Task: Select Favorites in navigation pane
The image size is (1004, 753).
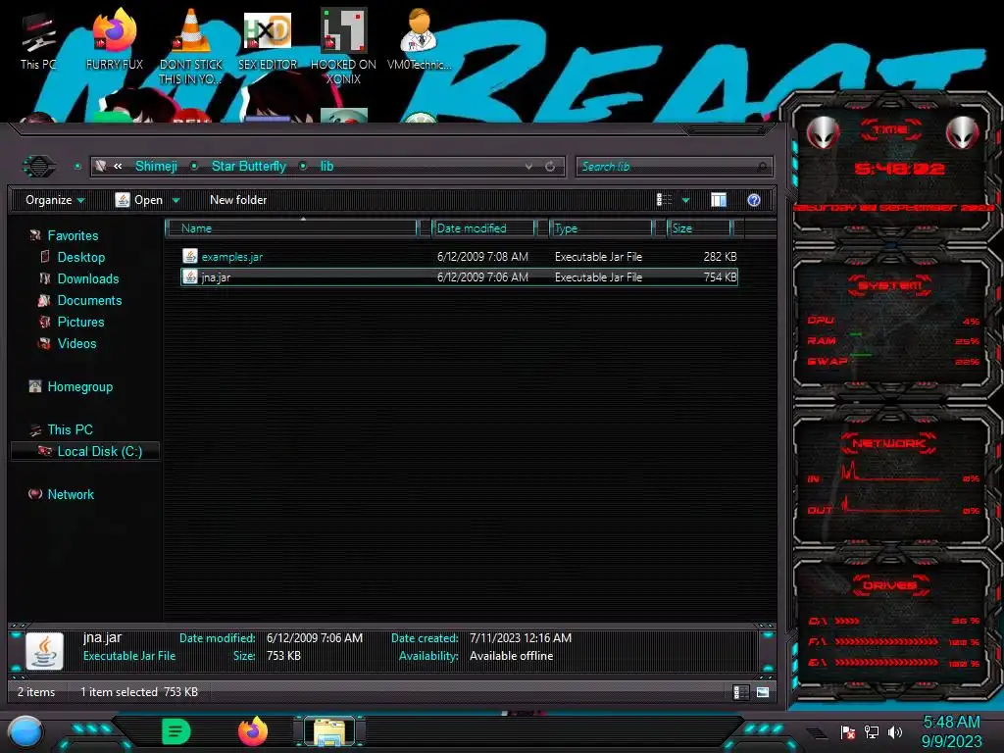Action: (x=73, y=235)
